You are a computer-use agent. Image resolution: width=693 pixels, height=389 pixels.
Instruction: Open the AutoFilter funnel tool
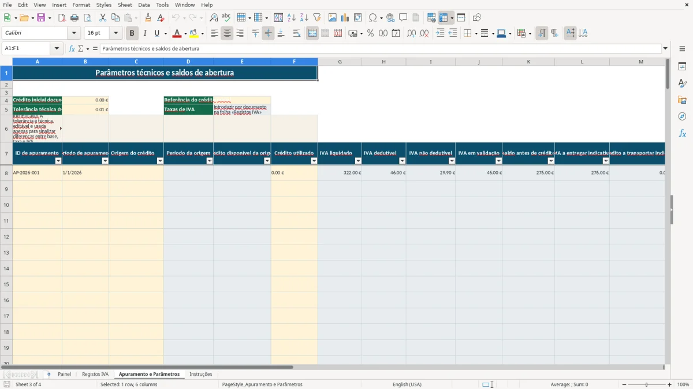316,18
